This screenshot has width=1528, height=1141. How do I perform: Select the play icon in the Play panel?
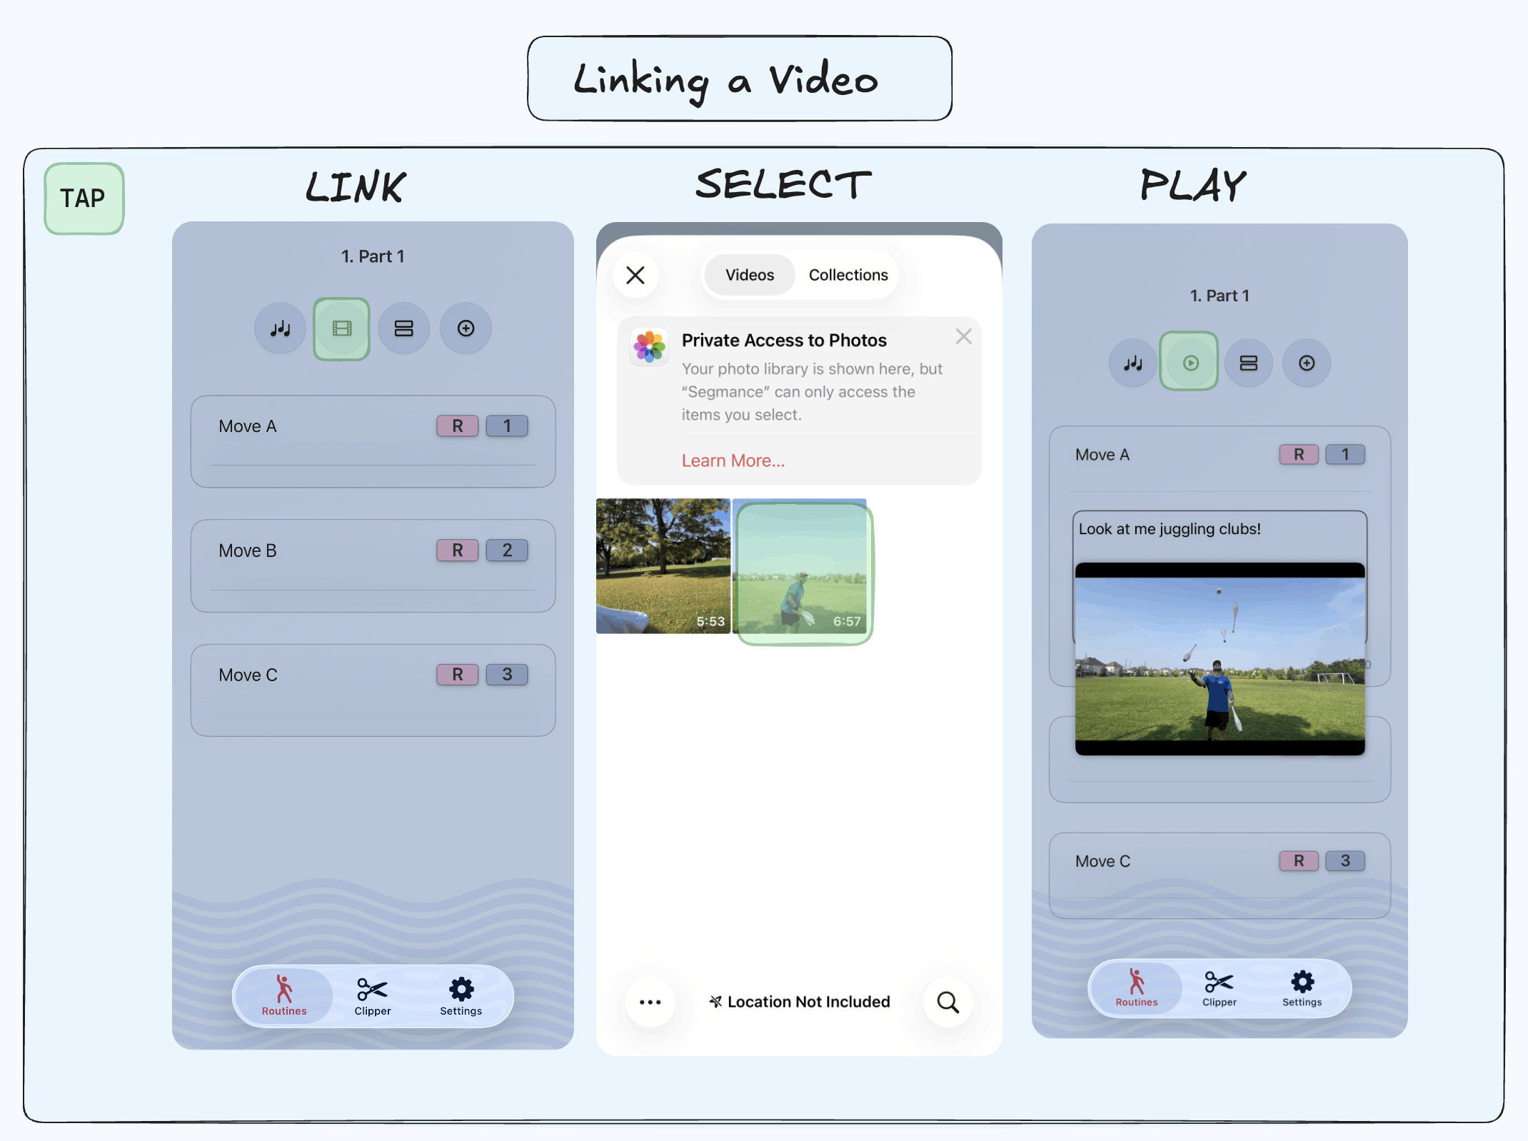[x=1189, y=362]
